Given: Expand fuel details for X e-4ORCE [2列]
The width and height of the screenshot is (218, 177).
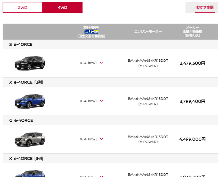Looking at the screenshot, I should tap(101, 101).
